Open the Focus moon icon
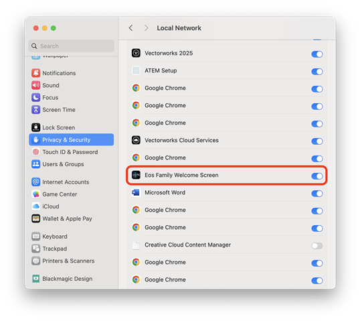360x321 pixels. click(x=36, y=97)
